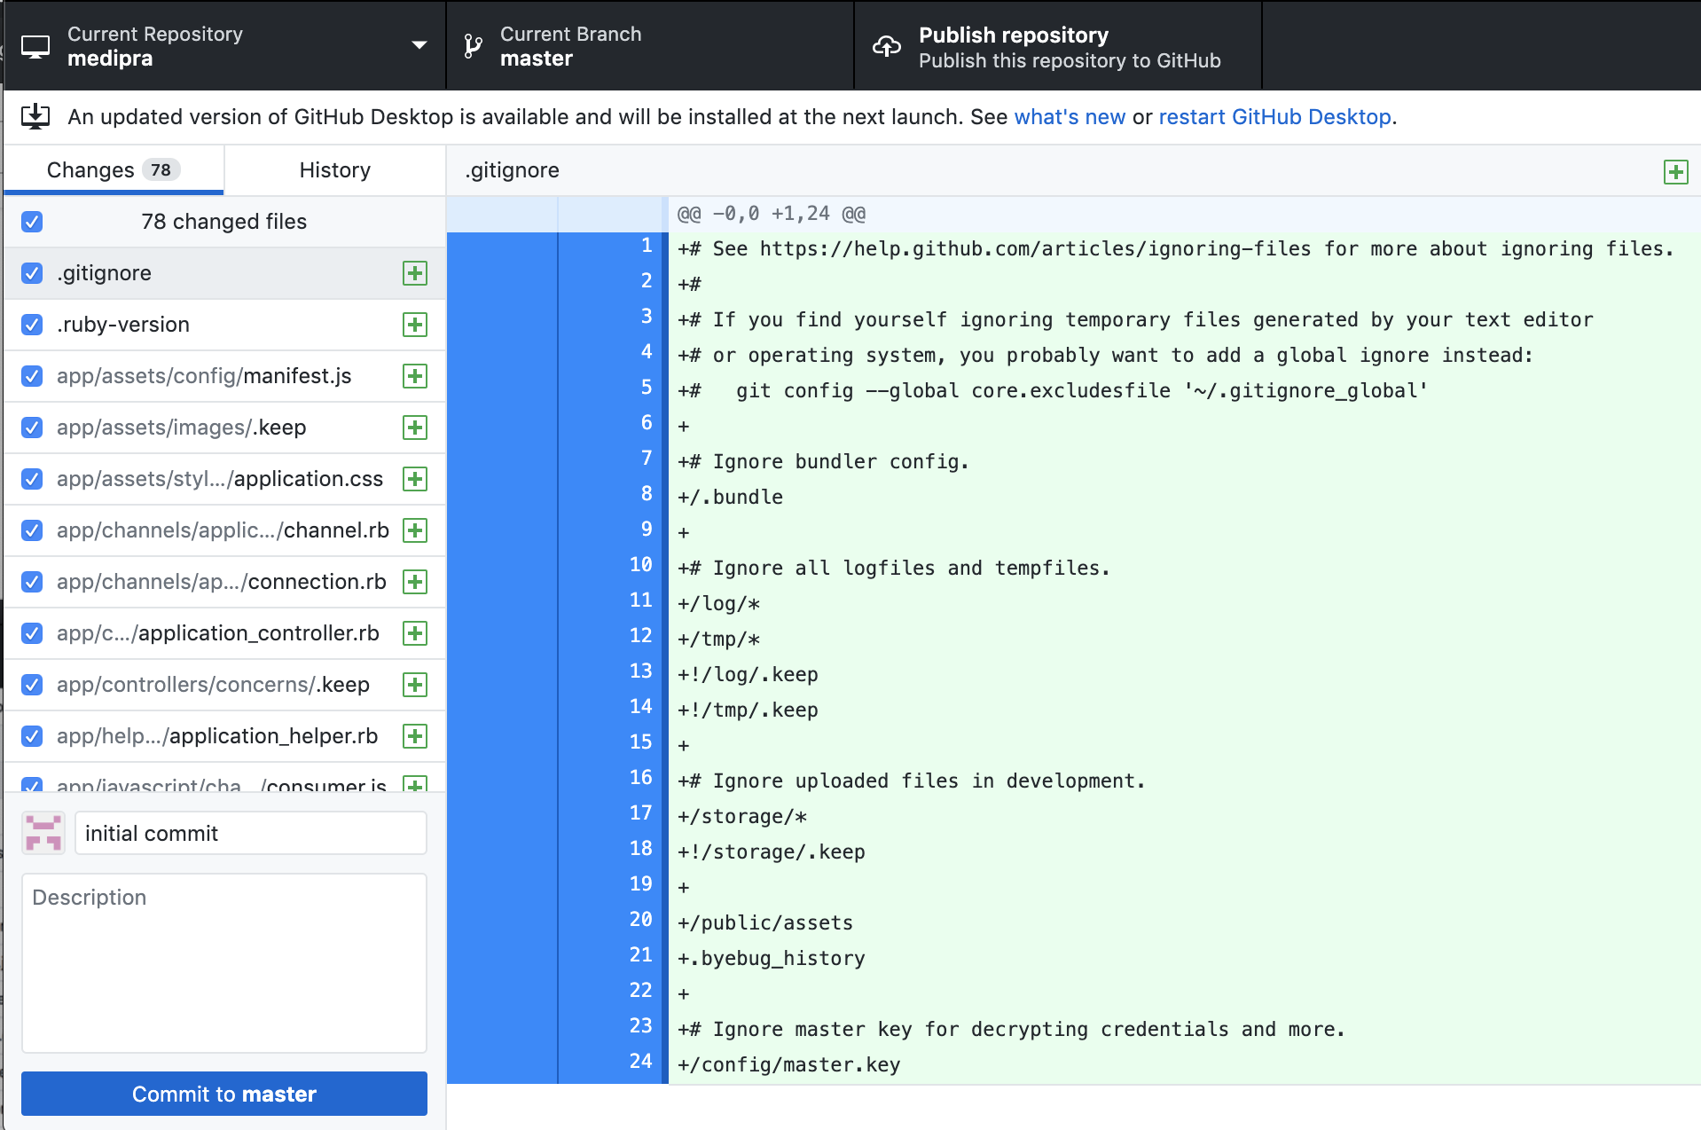This screenshot has width=1701, height=1130.
Task: Click the commit summary input field
Action: (x=251, y=833)
